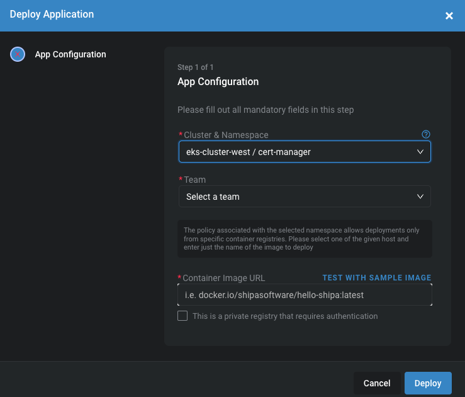This screenshot has width=465, height=397.
Task: Open the Cluster & Namespace dropdown
Action: 296,152
